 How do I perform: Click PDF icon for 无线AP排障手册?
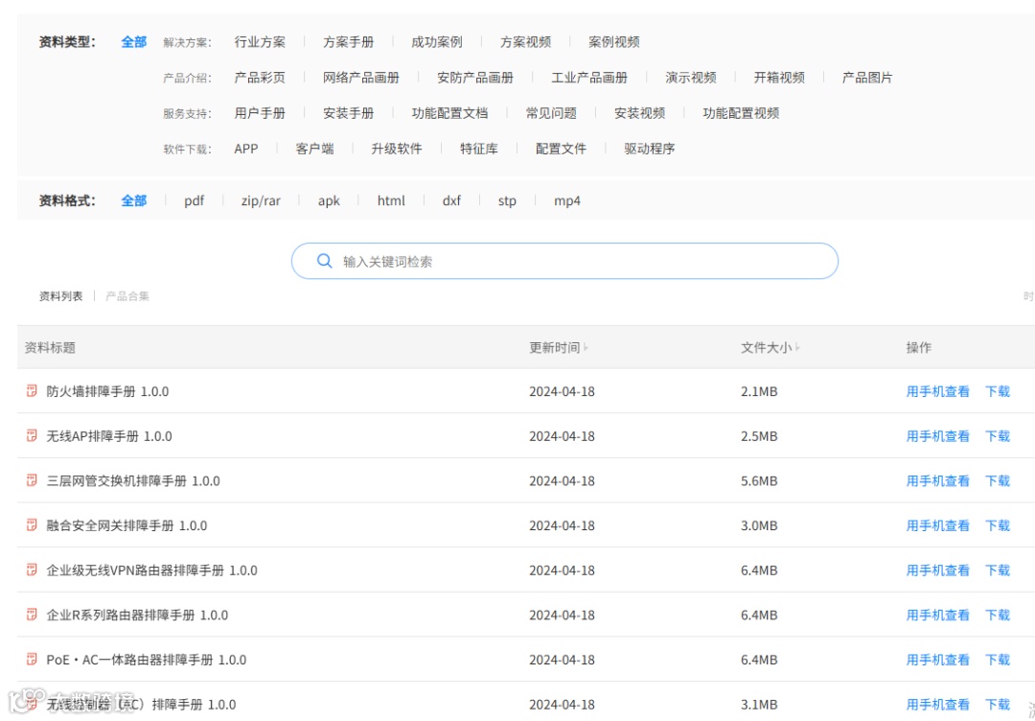[31, 436]
